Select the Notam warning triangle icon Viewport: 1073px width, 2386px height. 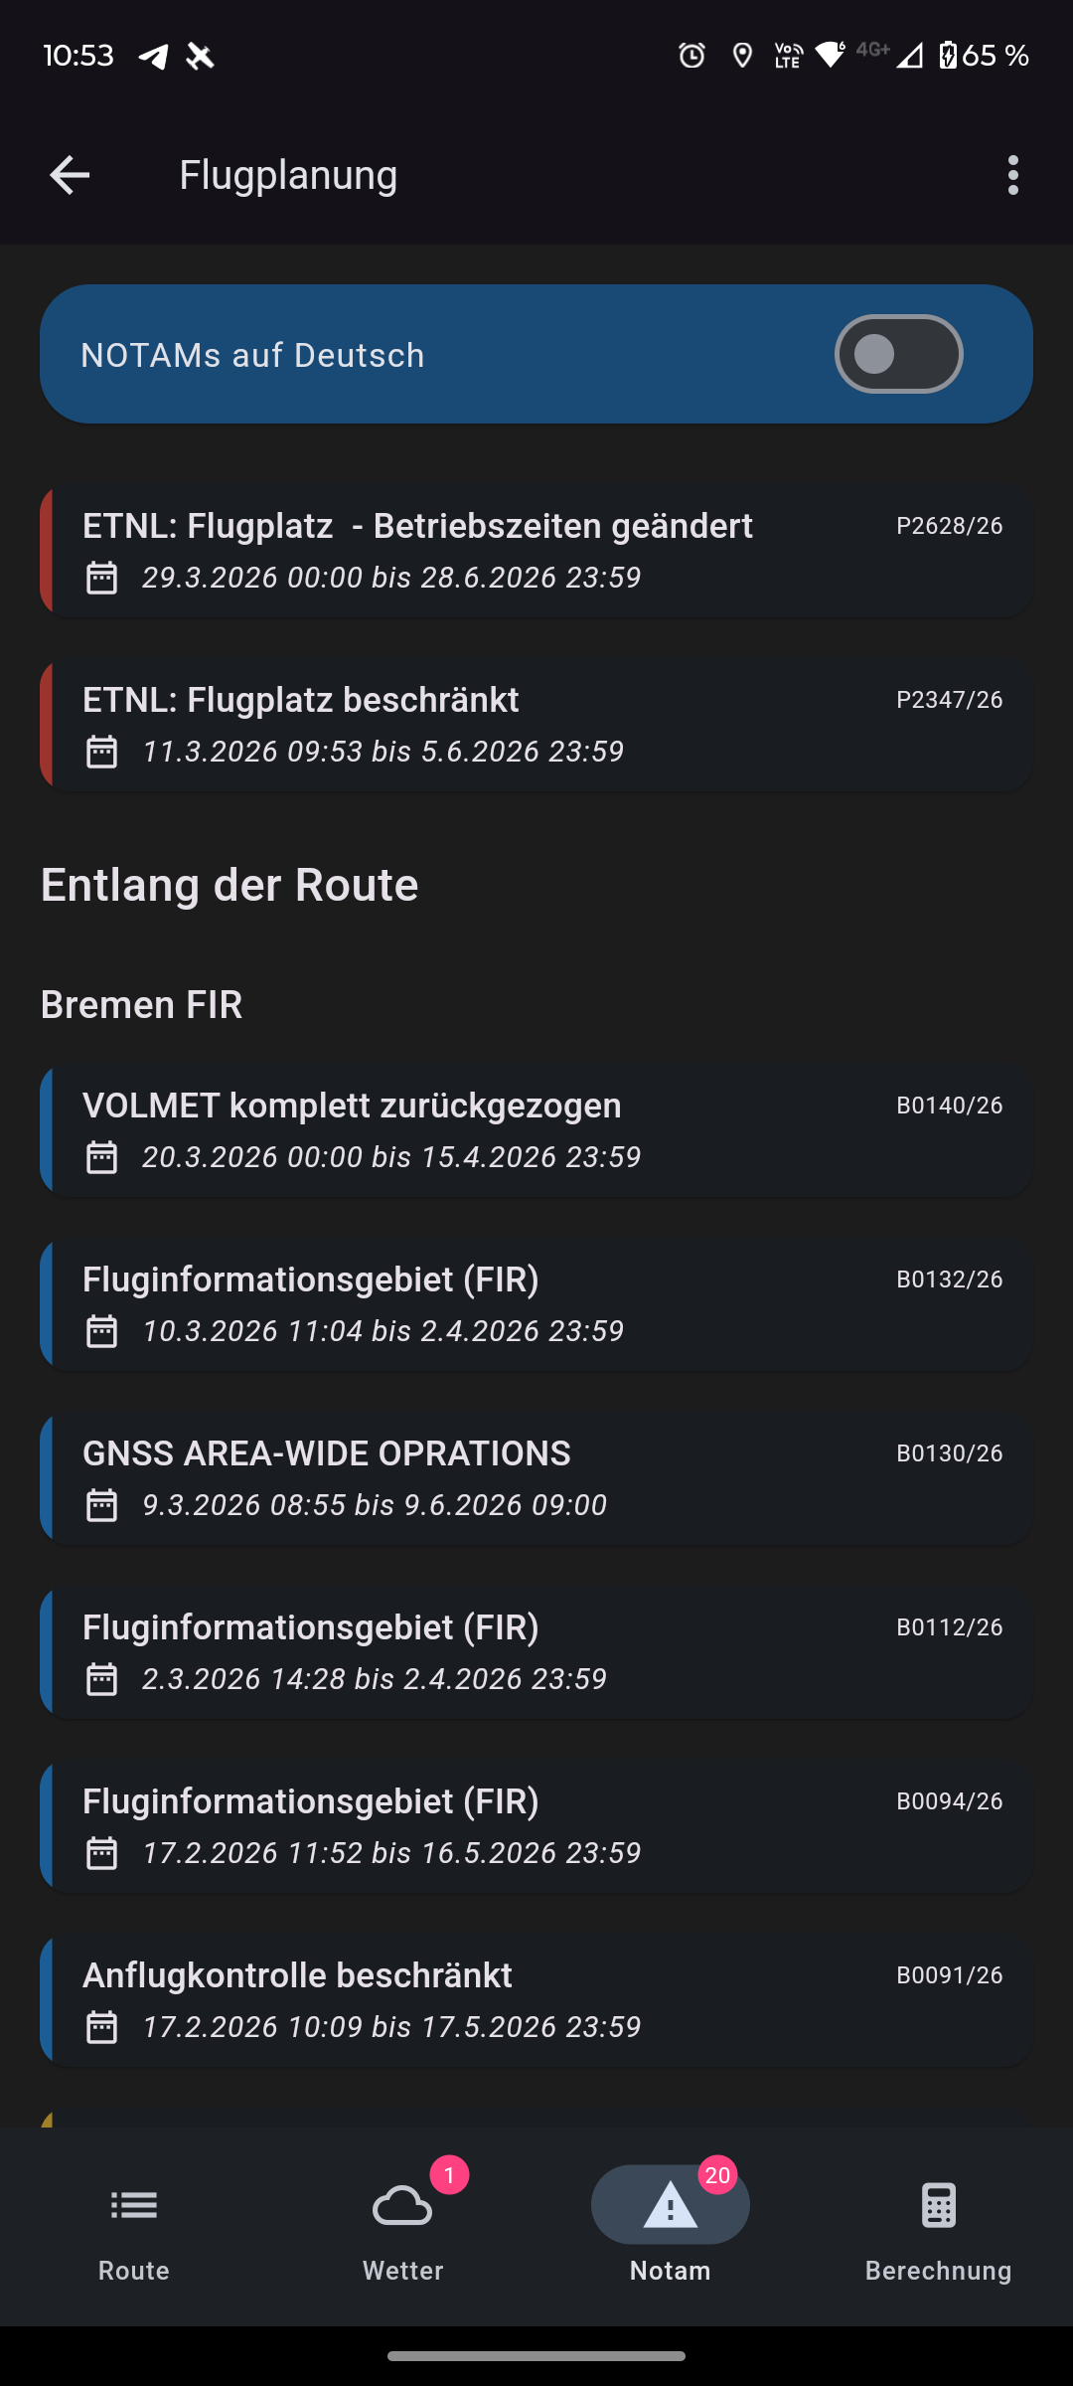[x=671, y=2207]
